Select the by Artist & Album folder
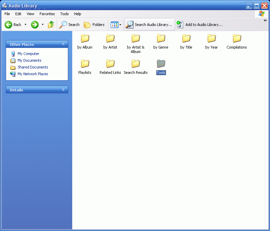The image size is (270, 231). [136, 38]
